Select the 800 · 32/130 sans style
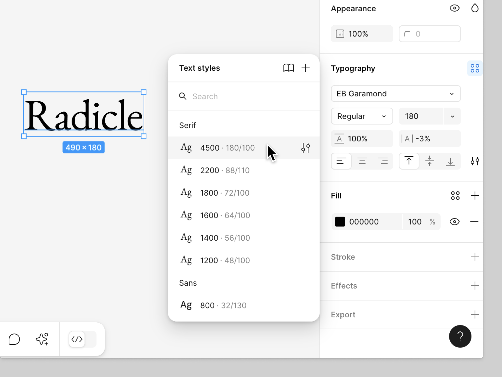502x377 pixels. [244, 305]
